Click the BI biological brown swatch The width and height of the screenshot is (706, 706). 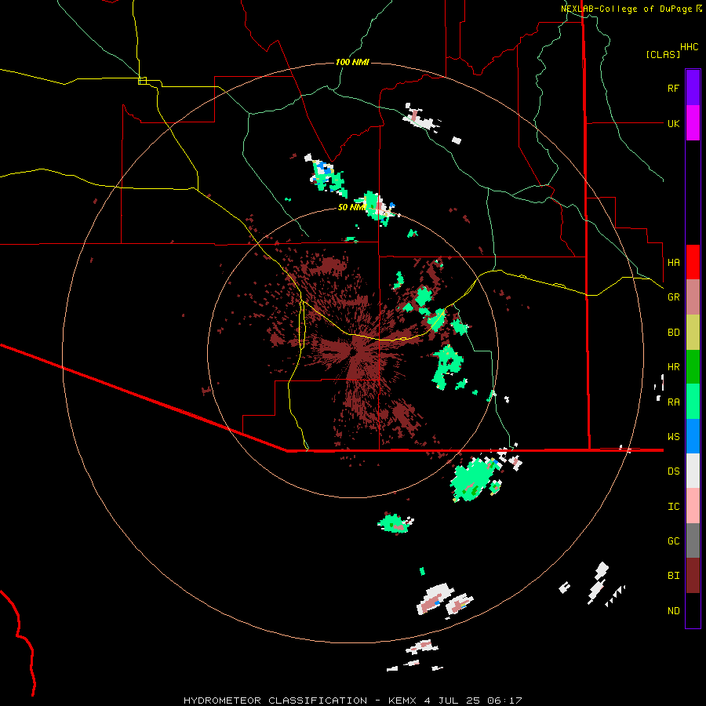pos(693,576)
